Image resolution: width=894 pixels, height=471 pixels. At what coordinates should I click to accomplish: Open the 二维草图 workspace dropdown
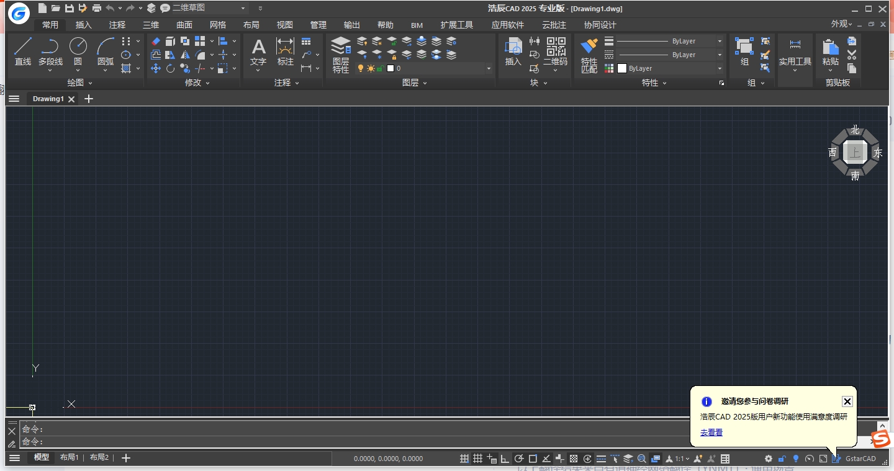(243, 8)
